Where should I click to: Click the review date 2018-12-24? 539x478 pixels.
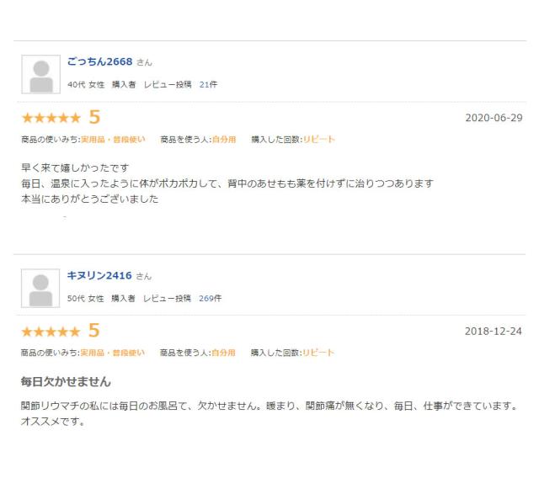click(494, 332)
